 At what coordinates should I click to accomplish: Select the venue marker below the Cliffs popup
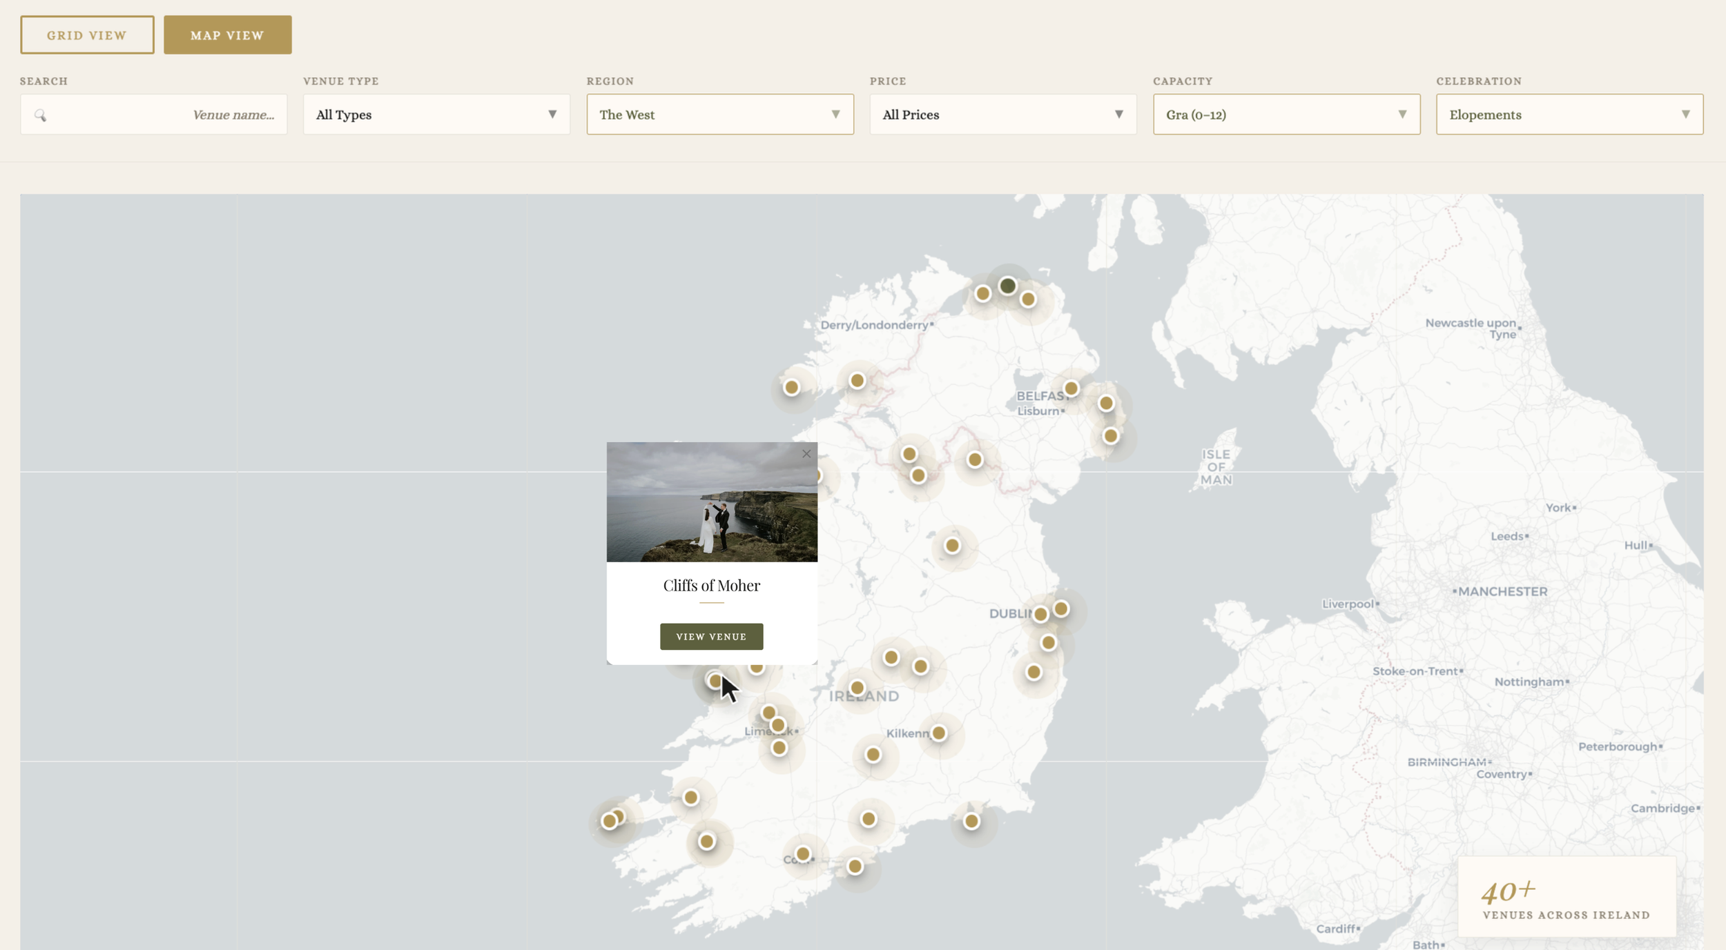pos(714,680)
